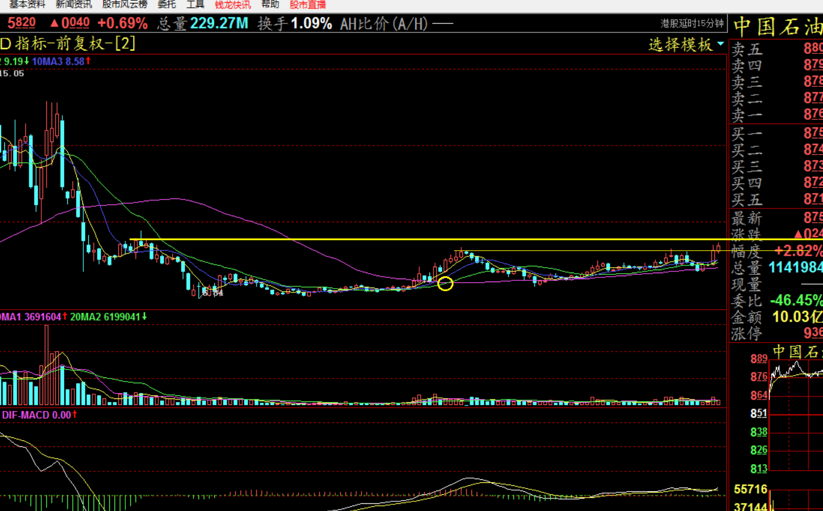
Task: Select the 卖一 ask row
Action: pos(776,114)
